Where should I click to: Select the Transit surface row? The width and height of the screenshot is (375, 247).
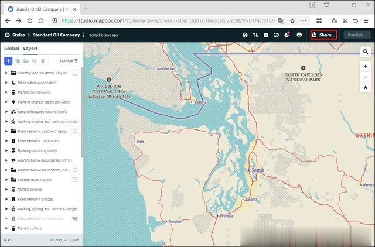point(41,228)
